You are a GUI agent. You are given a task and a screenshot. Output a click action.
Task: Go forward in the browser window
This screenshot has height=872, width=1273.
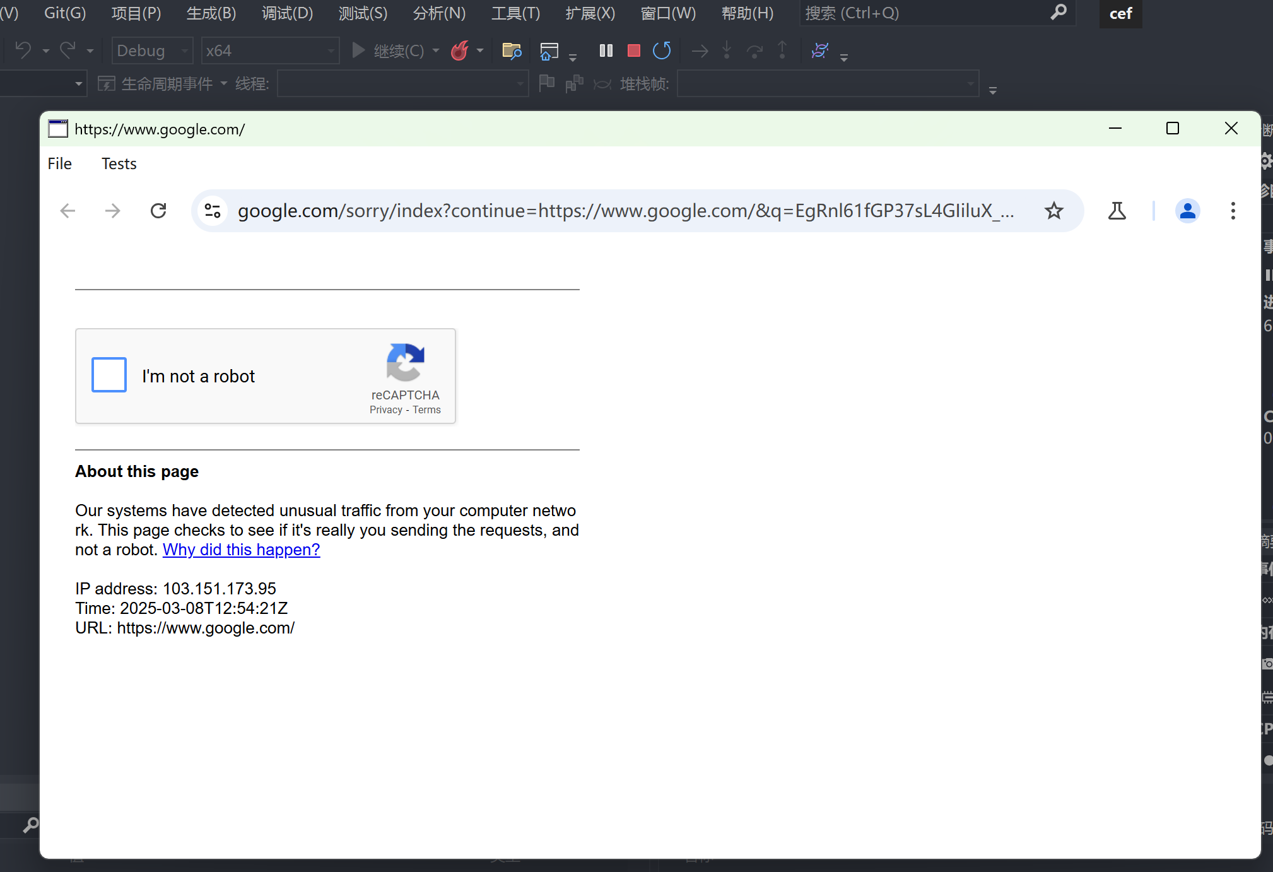(113, 211)
